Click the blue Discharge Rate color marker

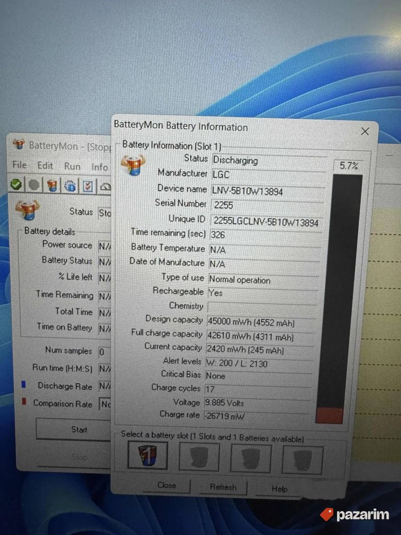24,384
